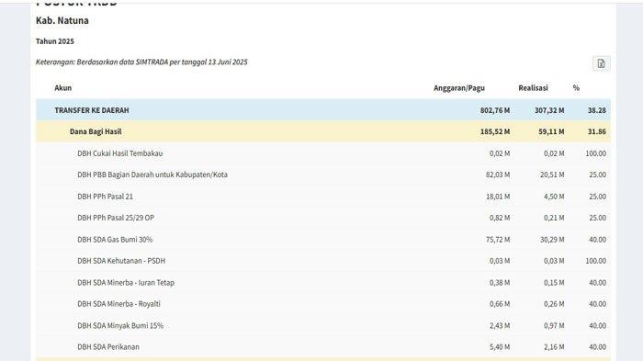The height and width of the screenshot is (361, 643).
Task: Click DBH SDA Minerba - Royalti row
Action: (x=323, y=304)
